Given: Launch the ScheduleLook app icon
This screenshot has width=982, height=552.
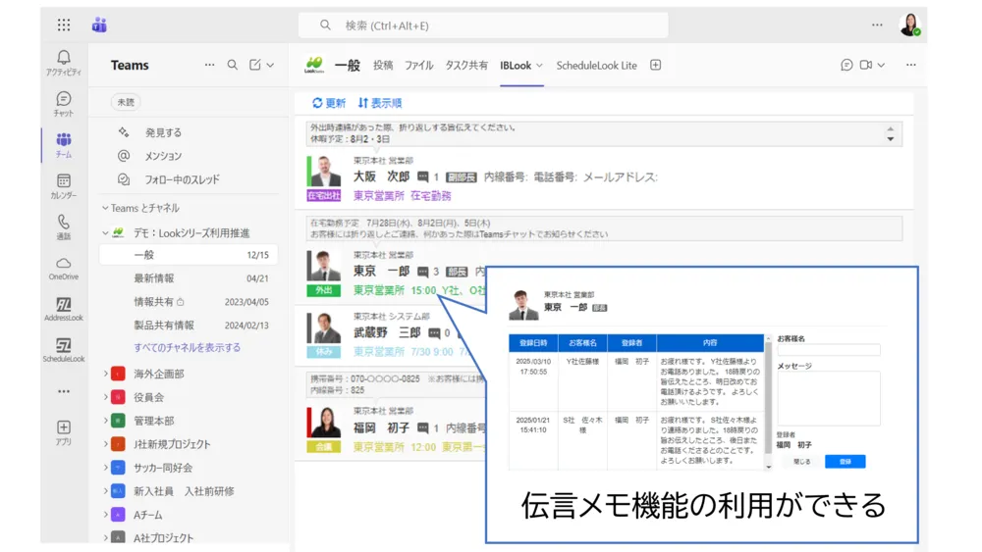Looking at the screenshot, I should [63, 350].
